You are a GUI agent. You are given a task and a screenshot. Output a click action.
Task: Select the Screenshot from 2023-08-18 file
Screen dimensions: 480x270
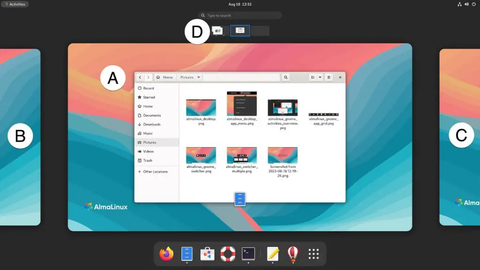click(283, 155)
